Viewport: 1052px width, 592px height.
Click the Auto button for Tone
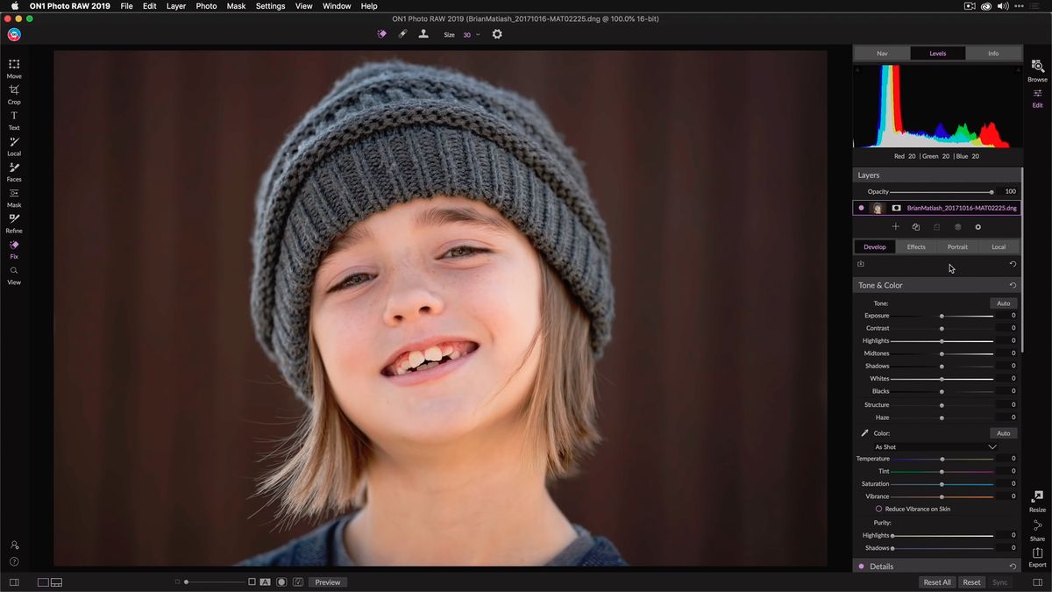coord(1002,303)
